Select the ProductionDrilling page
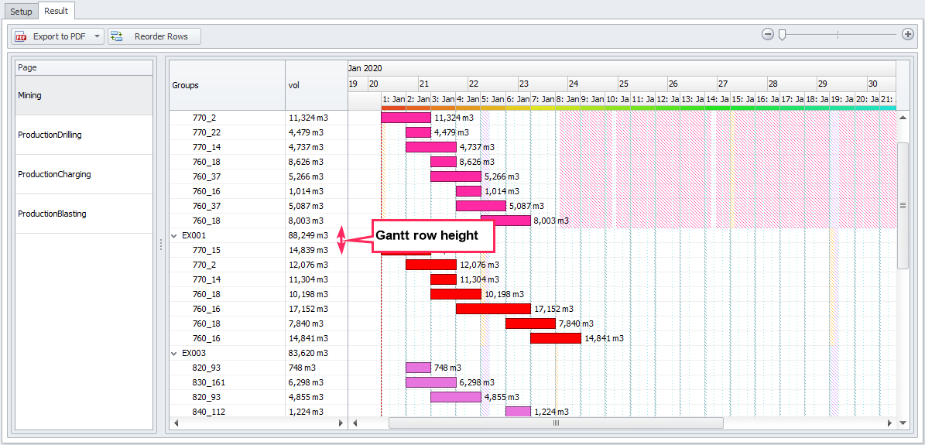Image resolution: width=925 pixels, height=445 pixels. coord(84,135)
